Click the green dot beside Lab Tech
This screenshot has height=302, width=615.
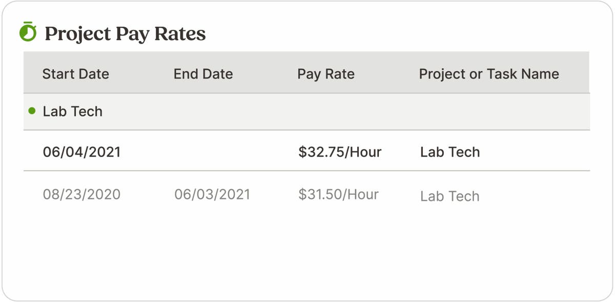click(32, 111)
